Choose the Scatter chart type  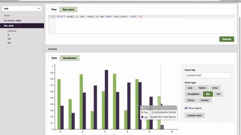coord(205,100)
